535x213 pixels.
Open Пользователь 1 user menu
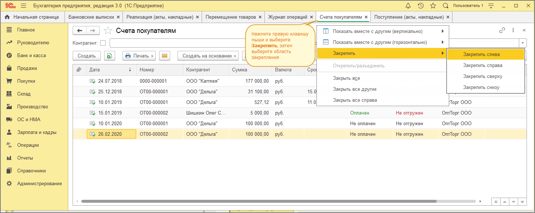(468, 6)
